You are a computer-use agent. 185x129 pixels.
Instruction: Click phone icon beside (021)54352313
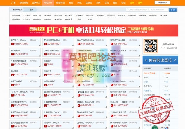(x=12, y=44)
